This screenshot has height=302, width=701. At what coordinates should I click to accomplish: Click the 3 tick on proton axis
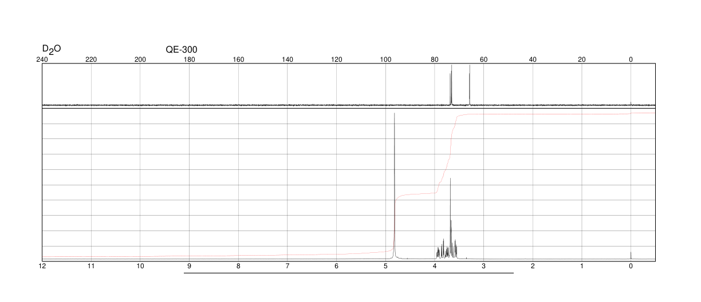[x=484, y=267]
